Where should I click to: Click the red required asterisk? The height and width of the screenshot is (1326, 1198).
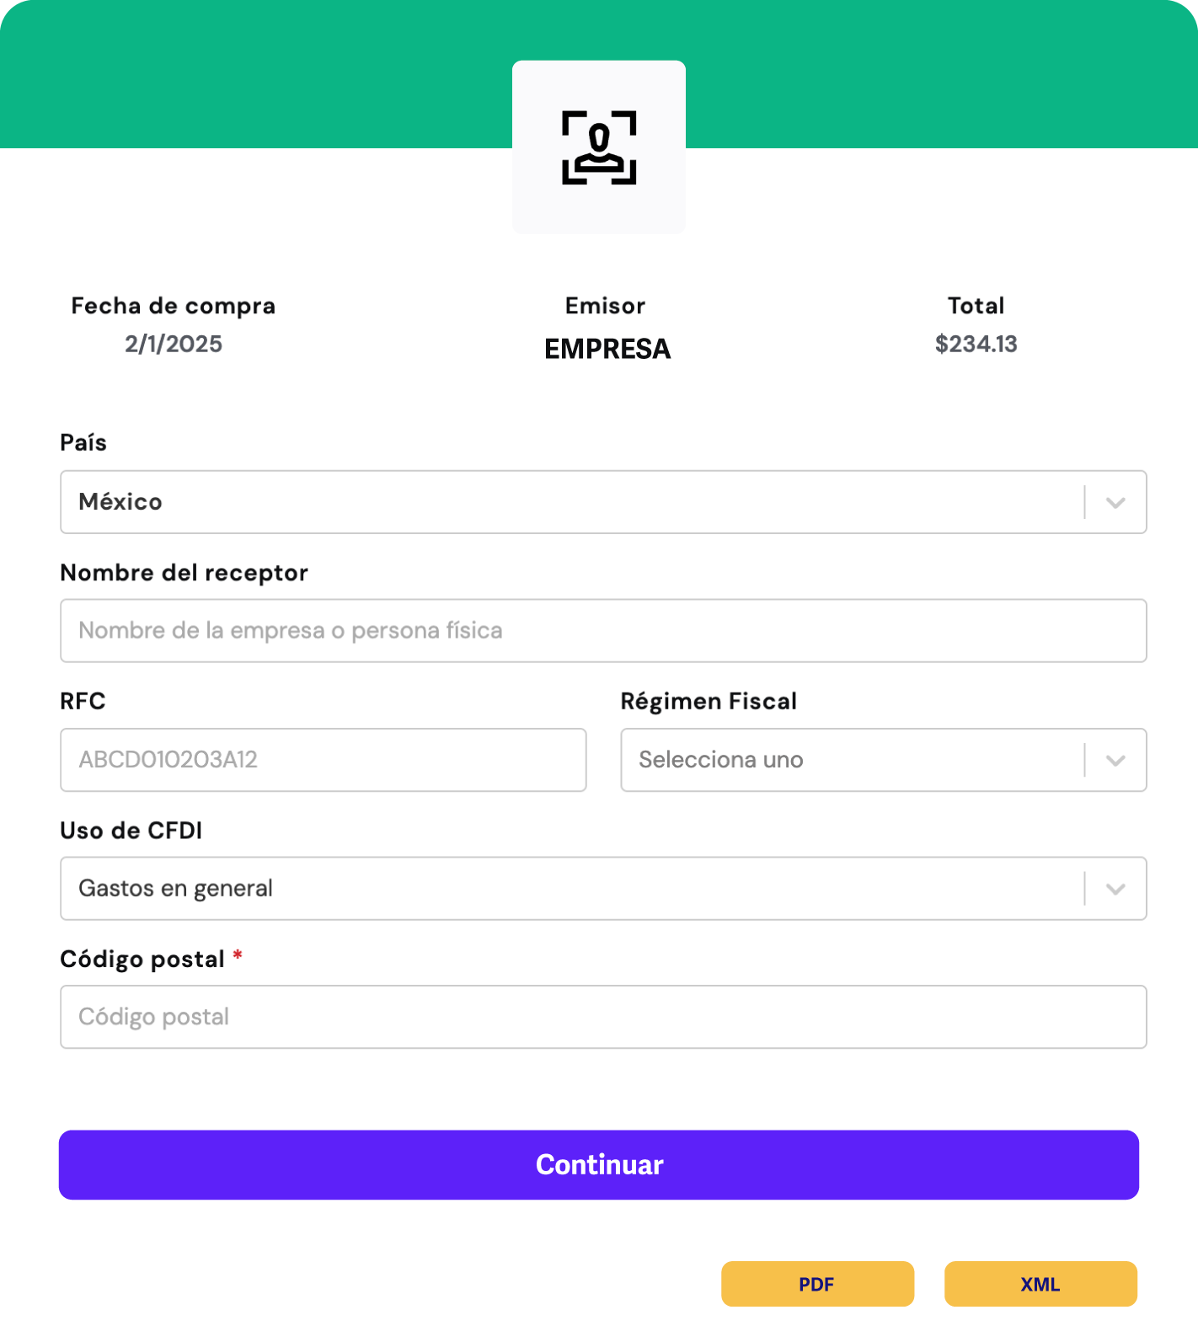(238, 955)
